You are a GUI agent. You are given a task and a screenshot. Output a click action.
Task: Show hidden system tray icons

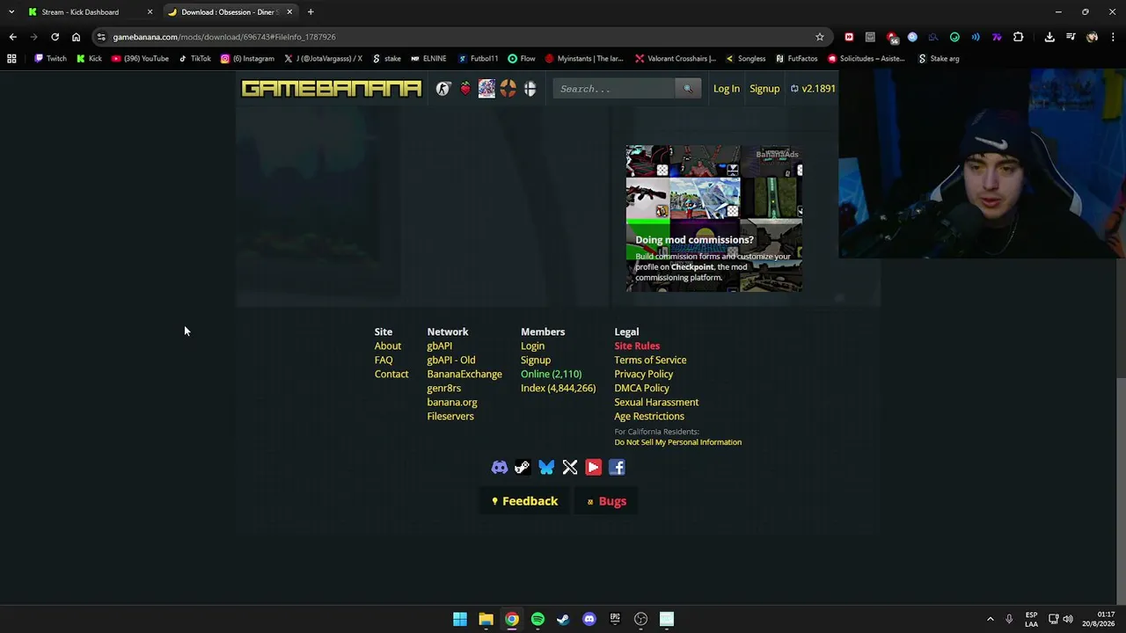(x=990, y=619)
